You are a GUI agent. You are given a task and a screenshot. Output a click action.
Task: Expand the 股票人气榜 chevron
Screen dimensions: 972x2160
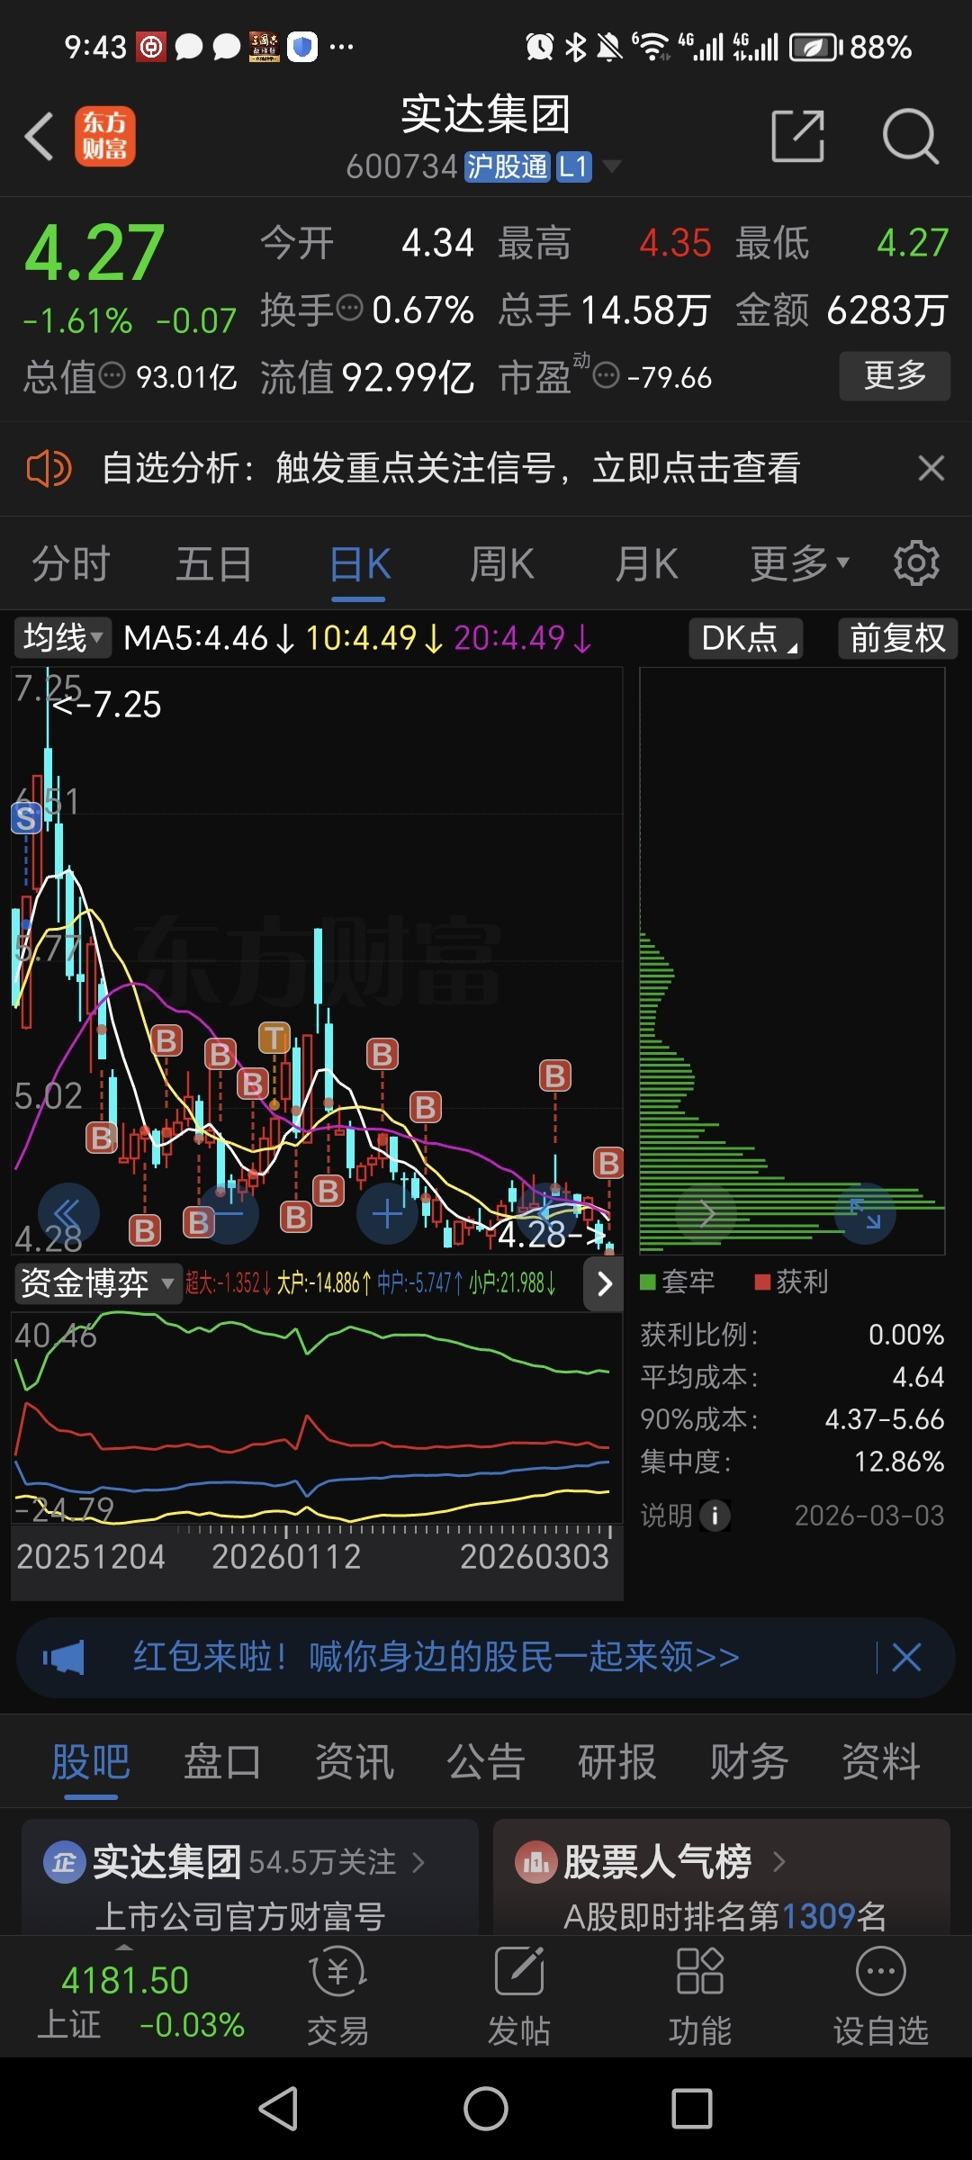tap(778, 1862)
